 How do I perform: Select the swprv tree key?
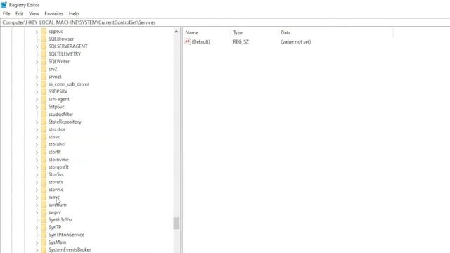(x=55, y=212)
